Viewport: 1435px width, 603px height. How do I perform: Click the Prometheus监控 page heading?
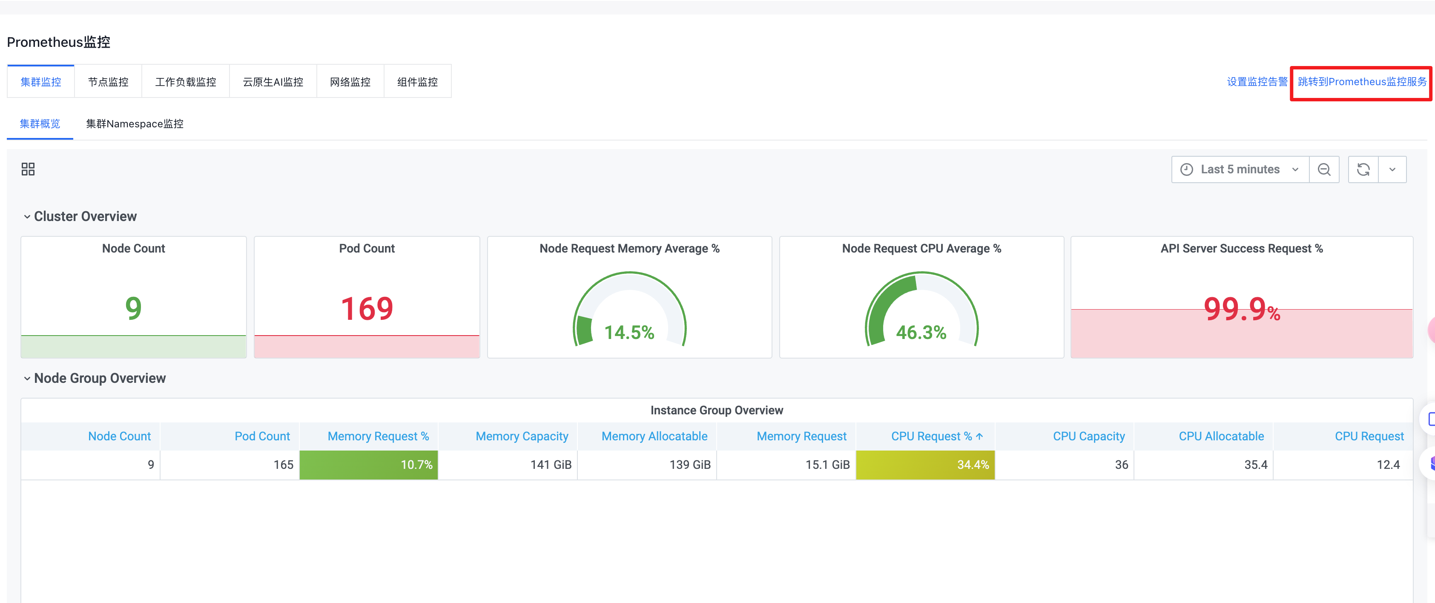click(x=58, y=42)
